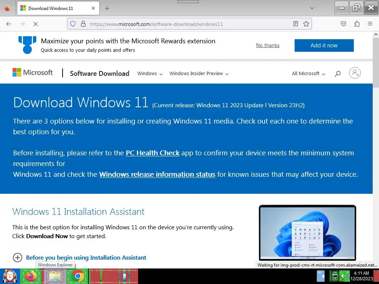Open tracking protection shield info
The height and width of the screenshot is (284, 379).
[x=73, y=24]
